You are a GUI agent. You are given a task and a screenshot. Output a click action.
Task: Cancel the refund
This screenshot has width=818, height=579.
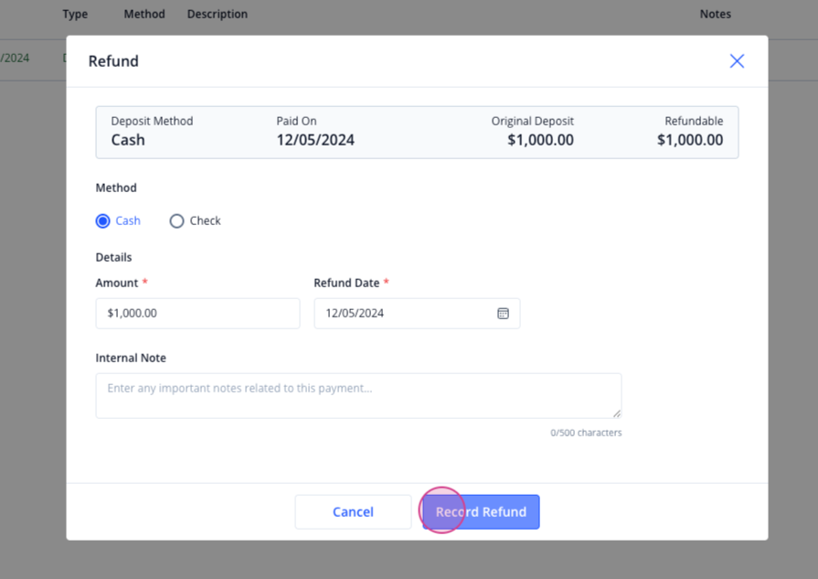tap(353, 511)
